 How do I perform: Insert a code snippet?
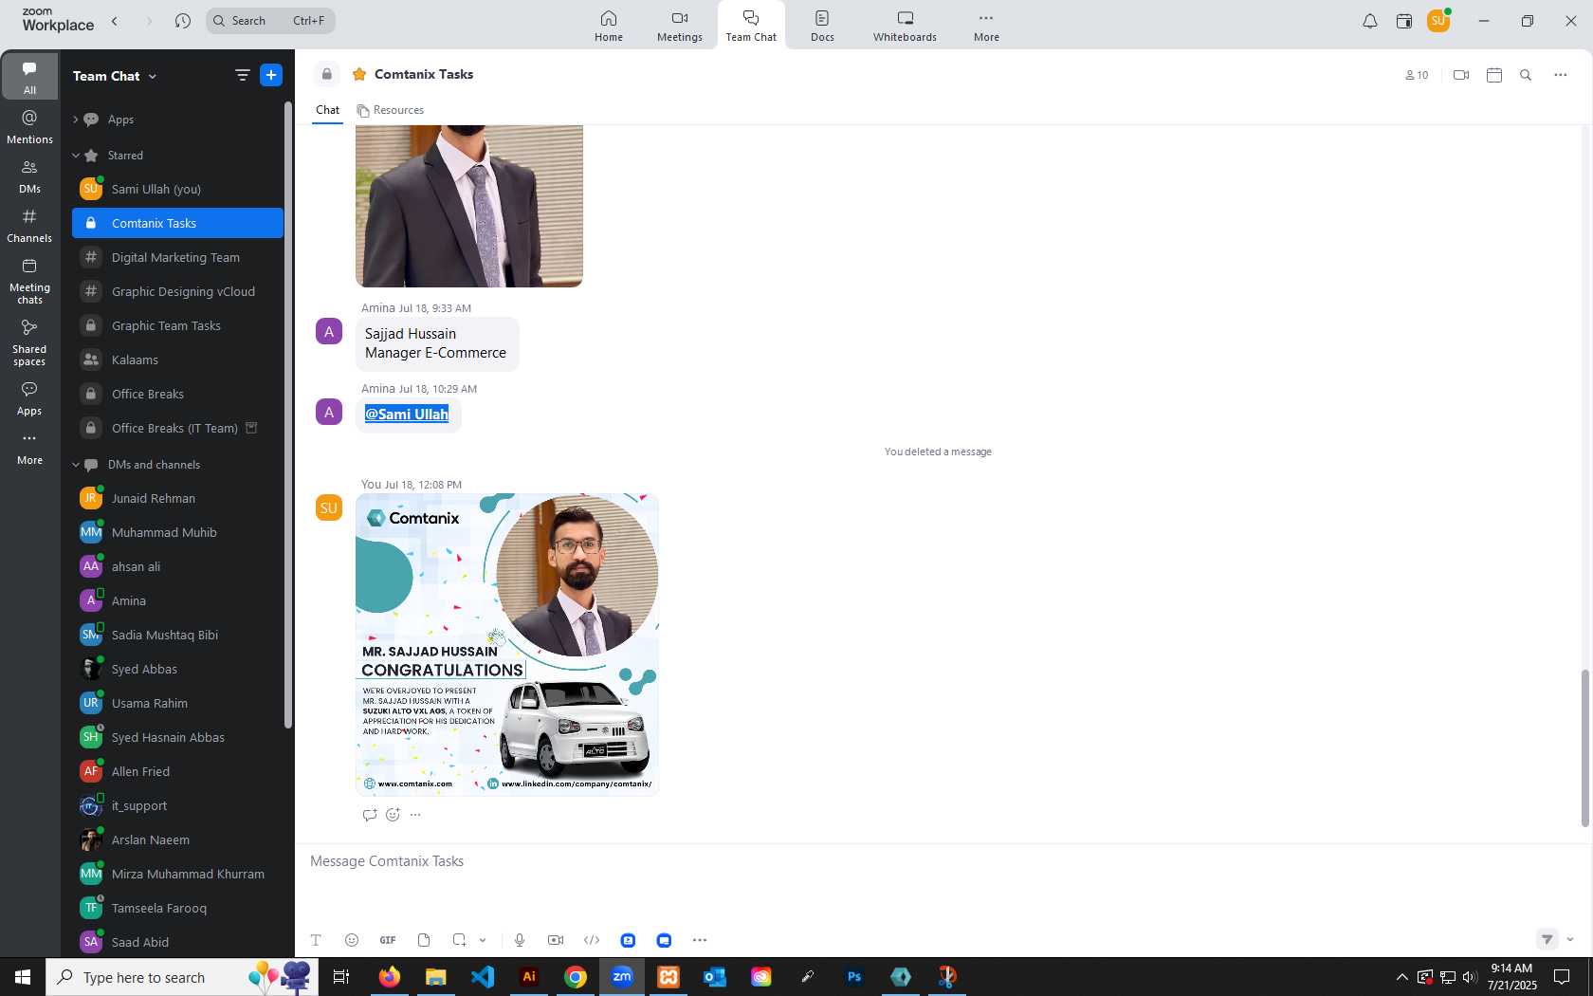tap(592, 940)
